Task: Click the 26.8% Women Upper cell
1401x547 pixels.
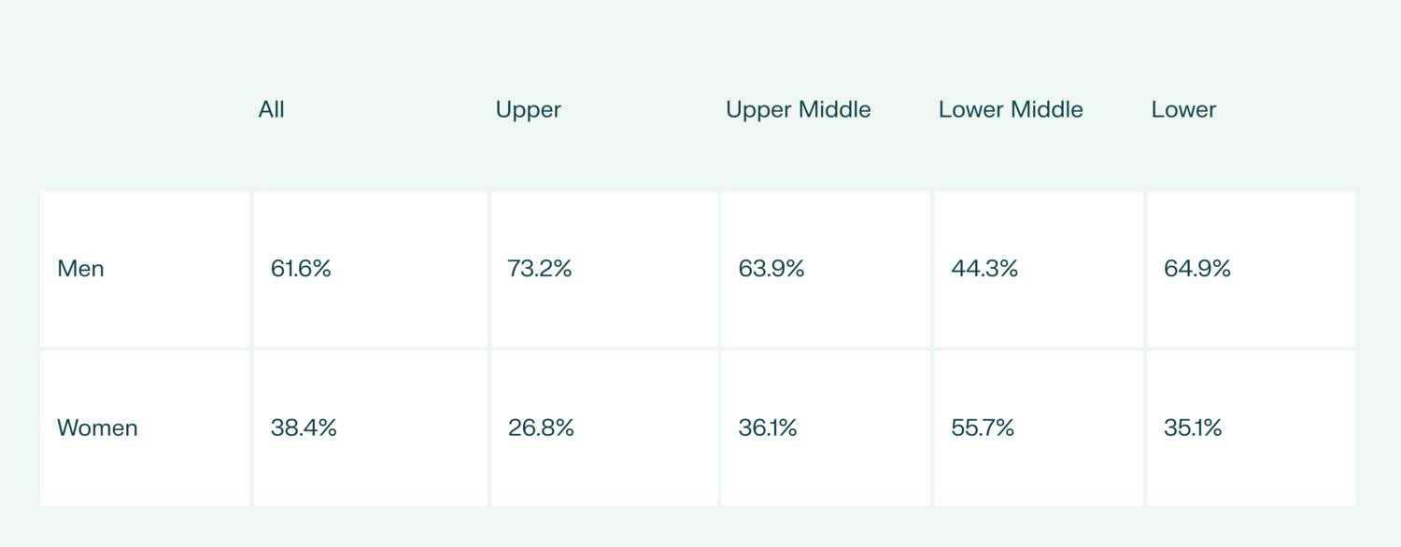Action: pos(541,428)
